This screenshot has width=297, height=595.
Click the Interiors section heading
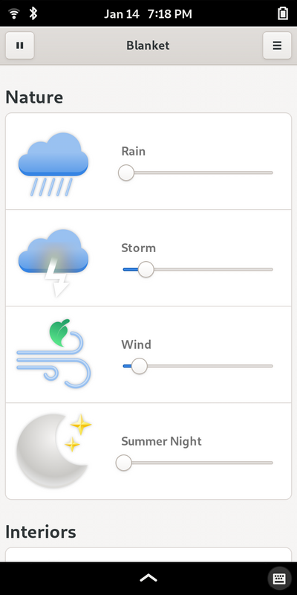pyautogui.click(x=41, y=532)
